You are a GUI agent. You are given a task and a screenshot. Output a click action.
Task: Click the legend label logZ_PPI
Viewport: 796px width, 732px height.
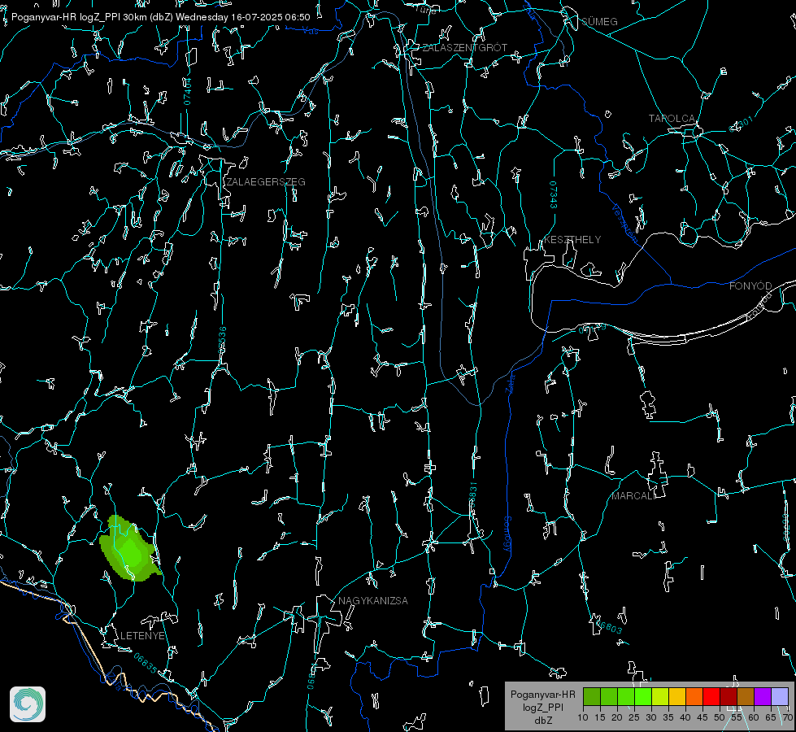click(x=543, y=708)
